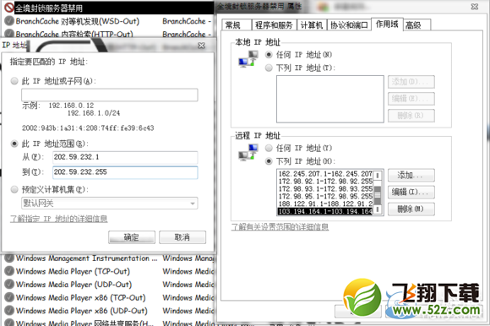Select the highlighted 103.194.164.1 range entry
The width and height of the screenshot is (490, 326).
[x=325, y=211]
